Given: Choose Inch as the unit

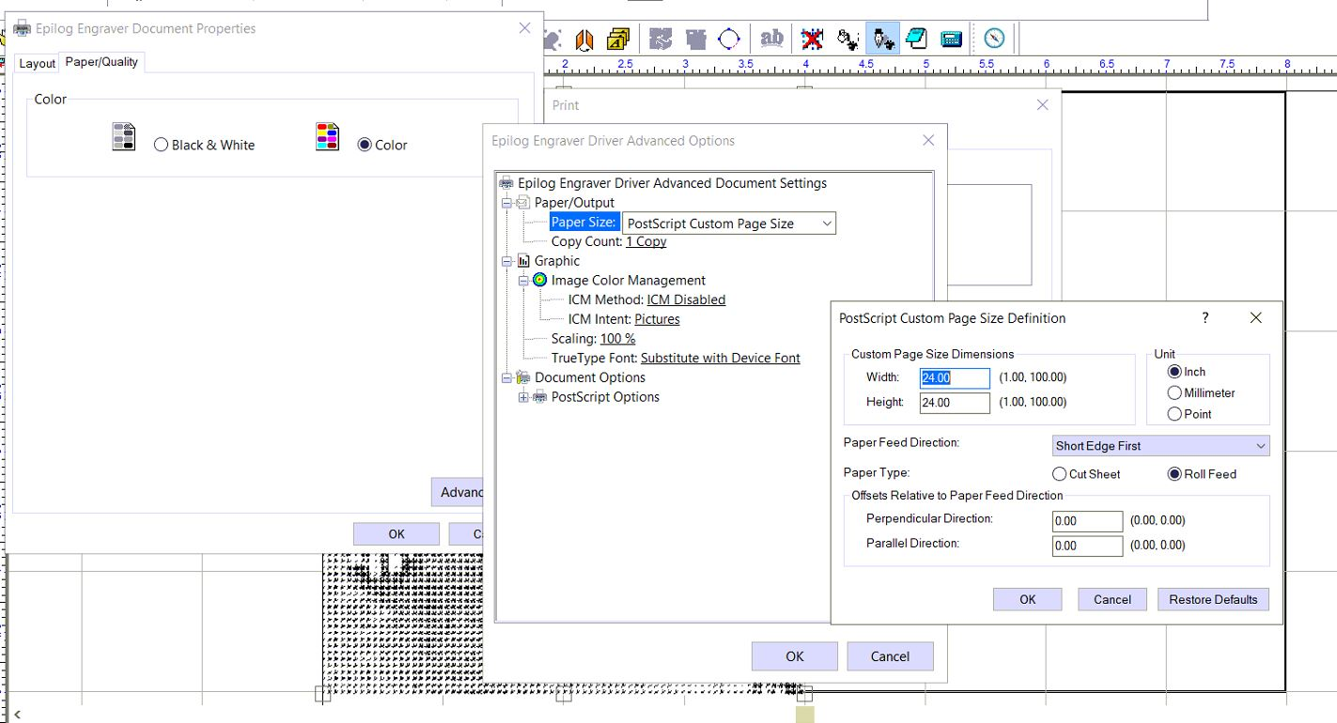Looking at the screenshot, I should [1174, 372].
